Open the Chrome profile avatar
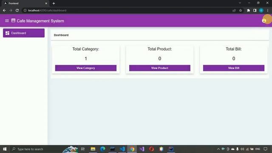The height and width of the screenshot is (153, 272). click(x=261, y=10)
